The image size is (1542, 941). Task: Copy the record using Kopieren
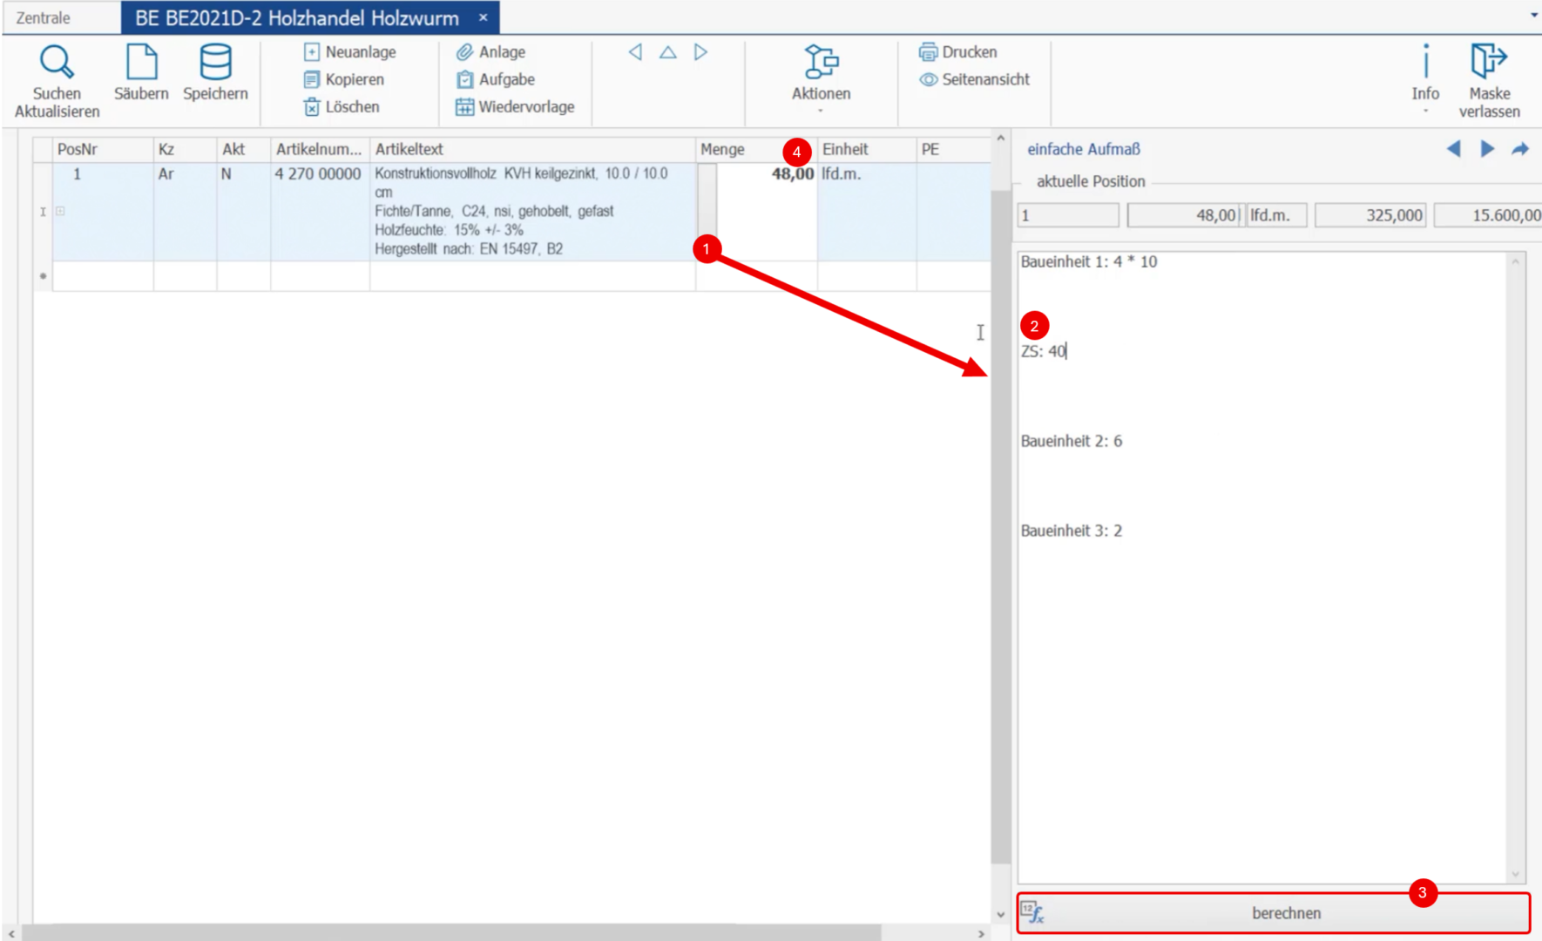pos(343,79)
